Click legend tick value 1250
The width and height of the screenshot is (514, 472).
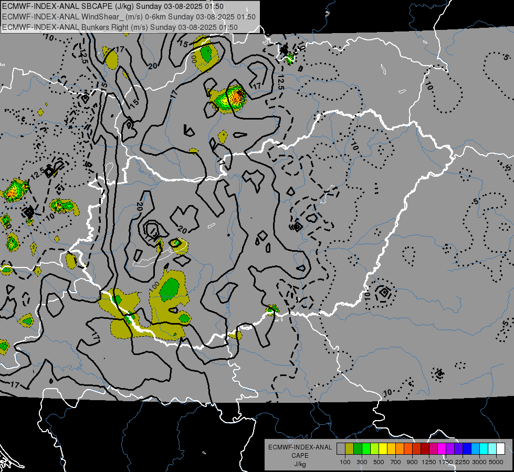429,462
